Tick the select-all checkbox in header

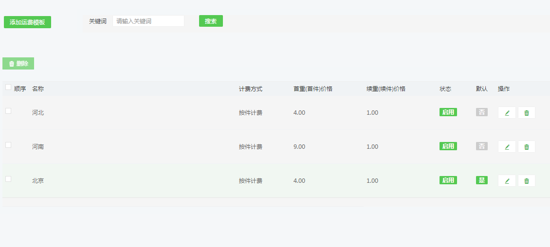click(x=8, y=87)
